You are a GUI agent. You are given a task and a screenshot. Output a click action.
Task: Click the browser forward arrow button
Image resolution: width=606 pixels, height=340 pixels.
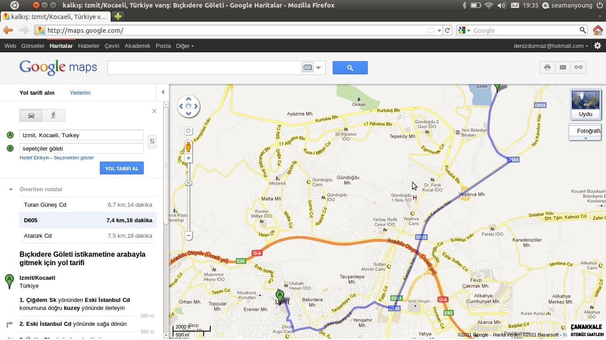coord(24,30)
